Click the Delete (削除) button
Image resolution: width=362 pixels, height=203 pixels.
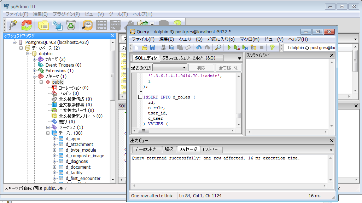click(x=201, y=68)
